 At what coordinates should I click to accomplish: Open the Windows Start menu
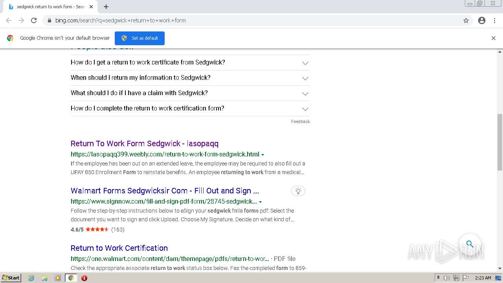(x=11, y=277)
